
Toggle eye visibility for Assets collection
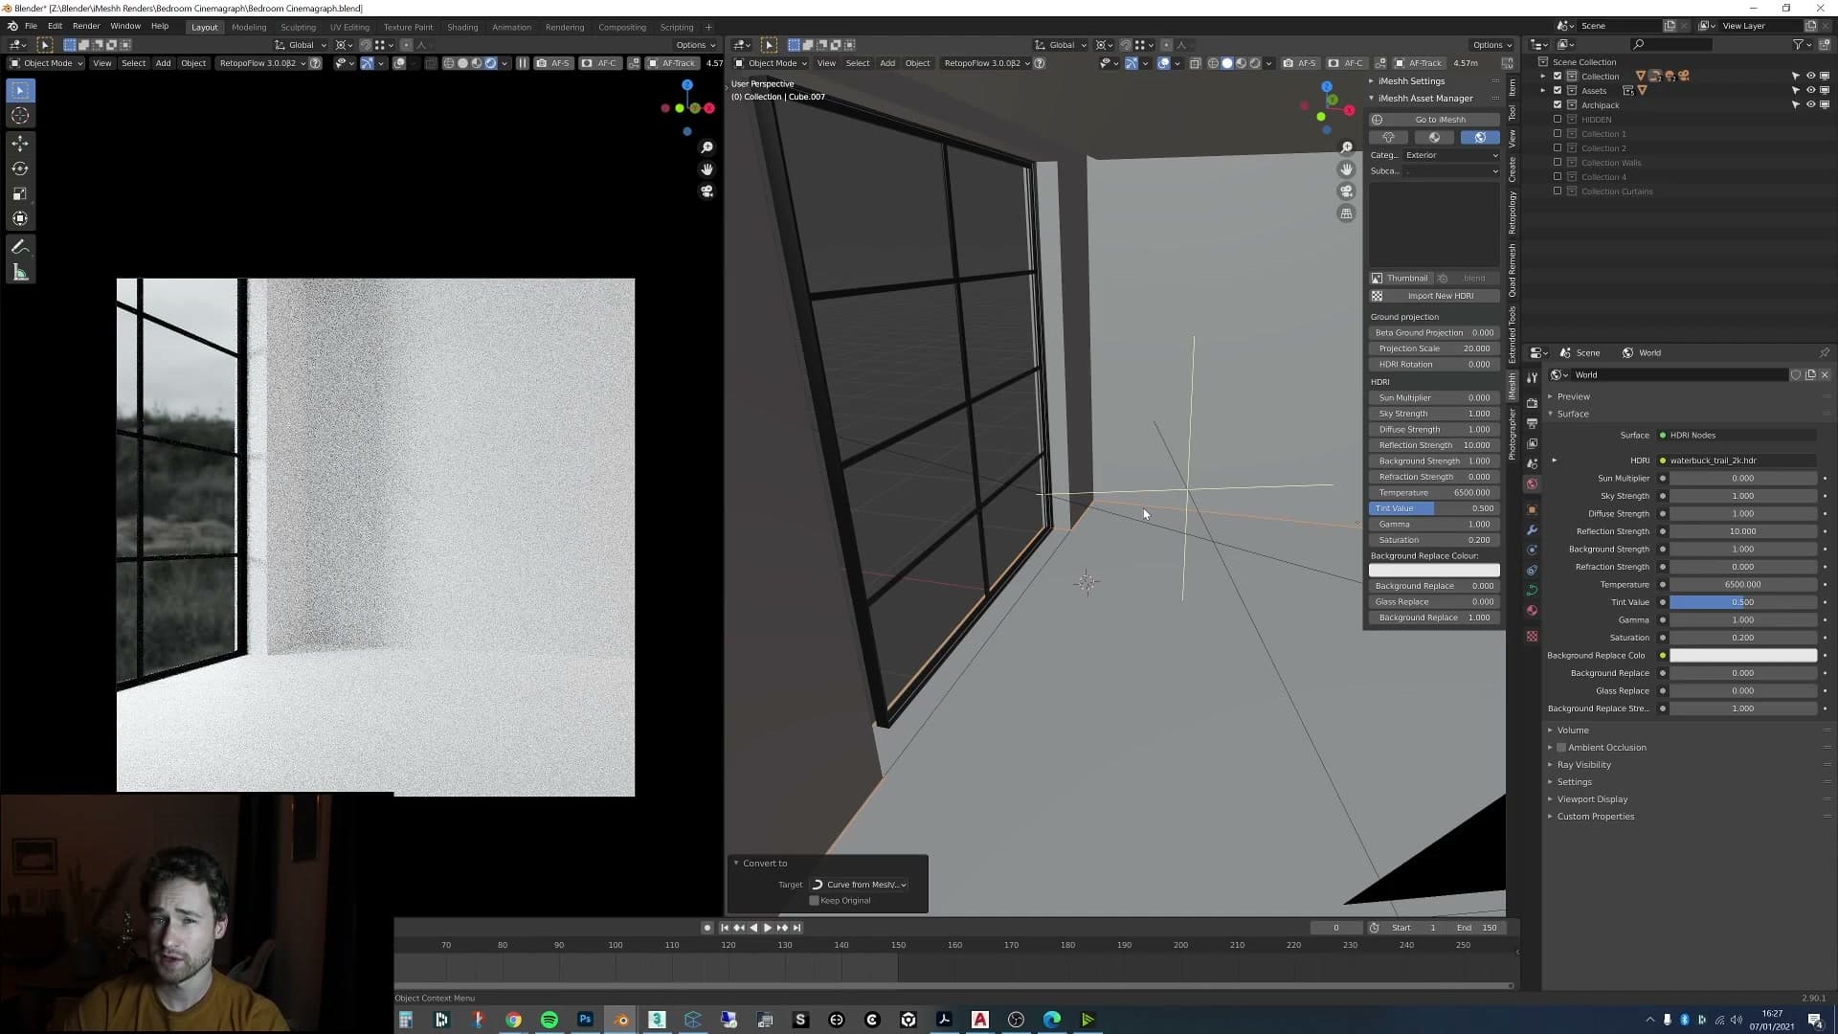pyautogui.click(x=1810, y=91)
